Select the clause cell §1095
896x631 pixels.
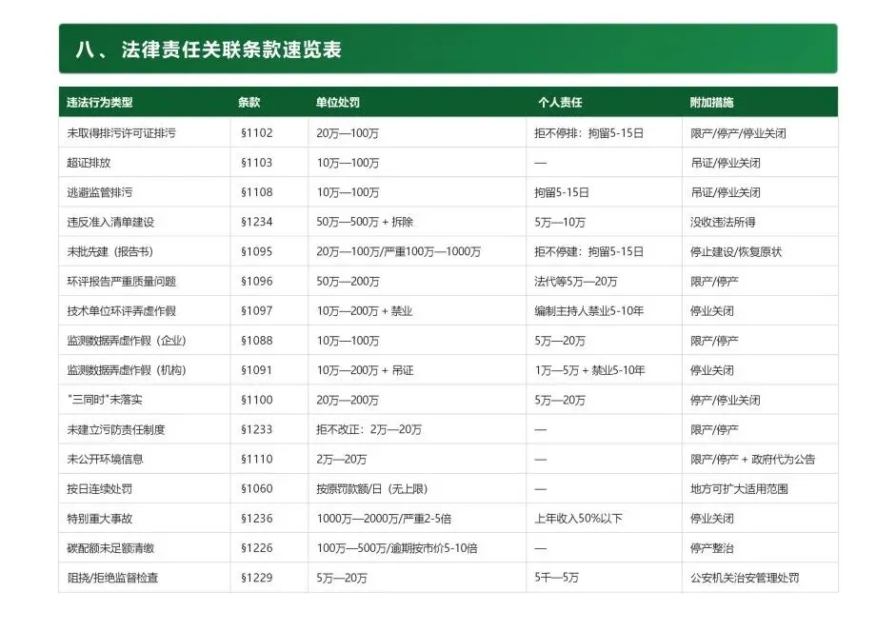pos(256,252)
